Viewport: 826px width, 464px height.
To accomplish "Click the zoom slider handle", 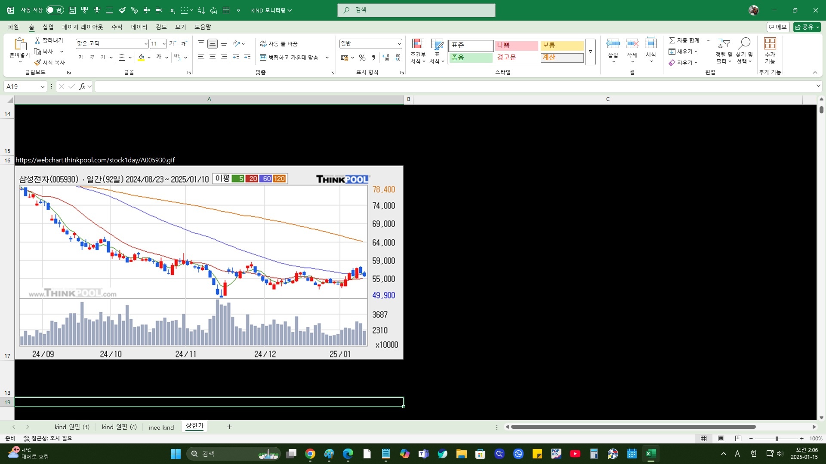I will click(x=777, y=439).
